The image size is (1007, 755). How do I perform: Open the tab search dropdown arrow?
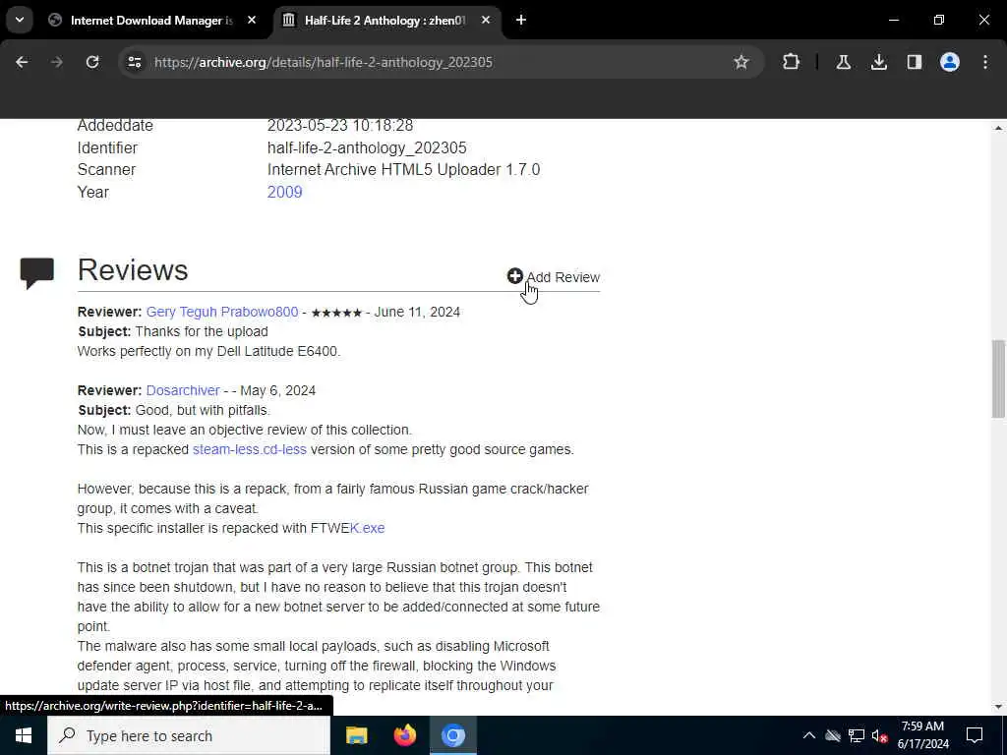(20, 20)
